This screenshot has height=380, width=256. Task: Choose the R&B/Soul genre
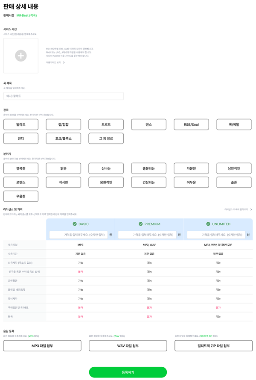coord(192,124)
